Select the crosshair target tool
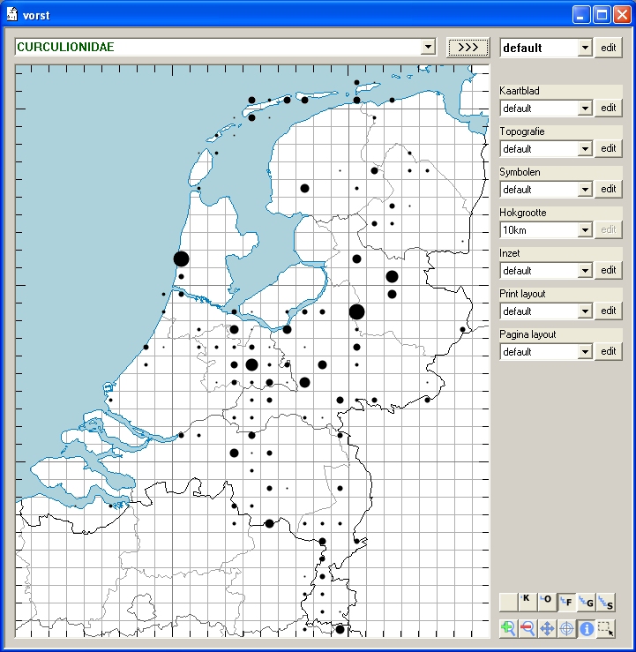 tap(566, 628)
